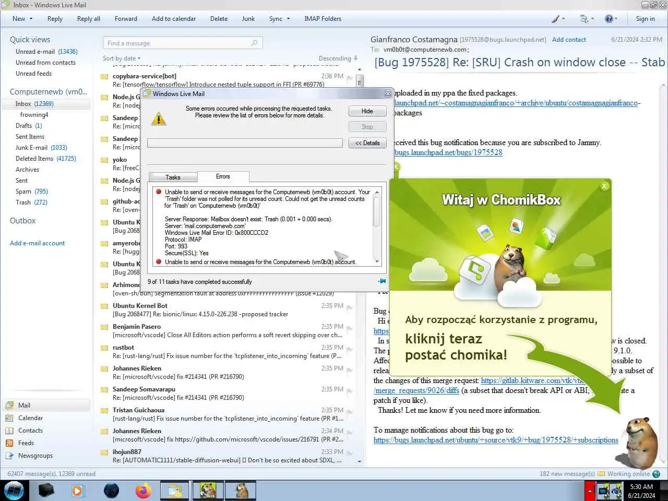Click Add e-mail account link
The width and height of the screenshot is (668, 501).
(38, 243)
